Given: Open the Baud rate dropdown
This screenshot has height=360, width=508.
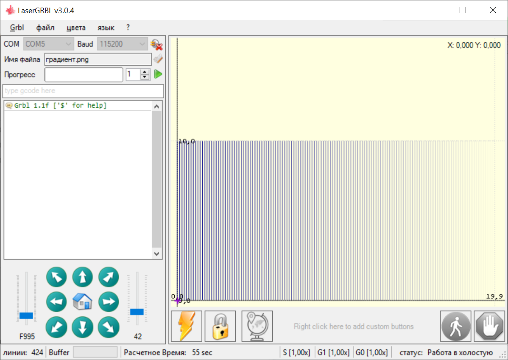Looking at the screenshot, I should (x=142, y=44).
